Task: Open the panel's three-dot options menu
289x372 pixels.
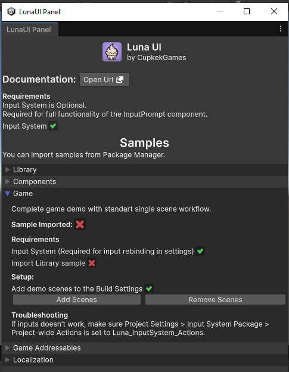Action: pyautogui.click(x=281, y=29)
